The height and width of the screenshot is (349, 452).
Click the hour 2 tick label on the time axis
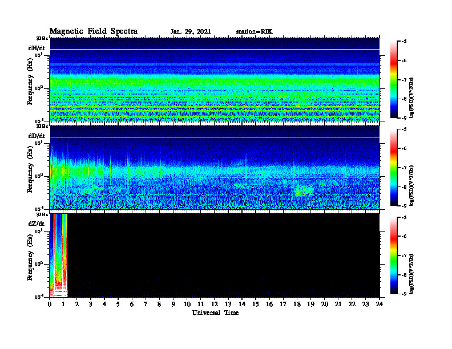point(77,305)
